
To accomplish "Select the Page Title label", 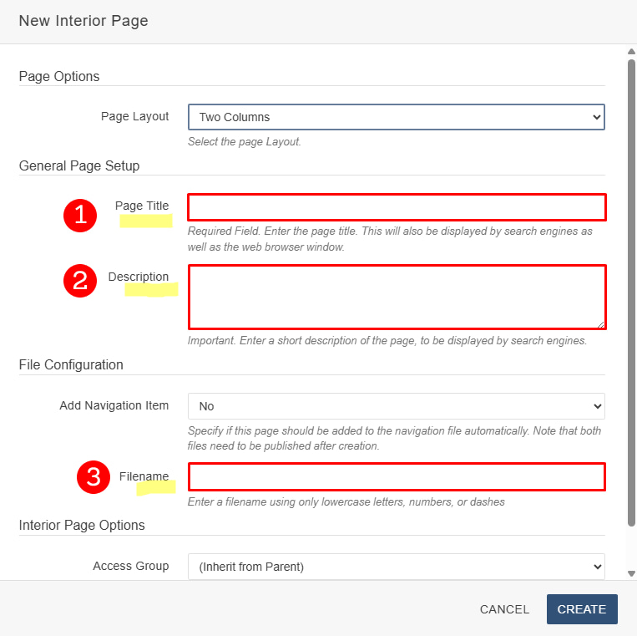I will pos(142,206).
